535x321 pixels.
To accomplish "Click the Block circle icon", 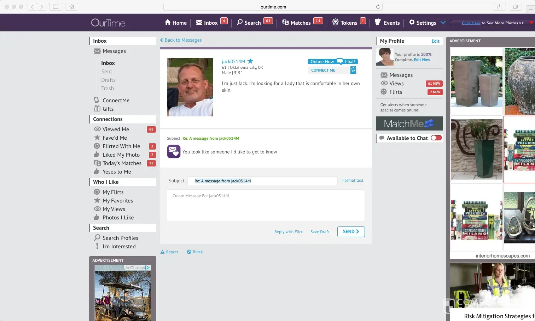I will point(189,252).
